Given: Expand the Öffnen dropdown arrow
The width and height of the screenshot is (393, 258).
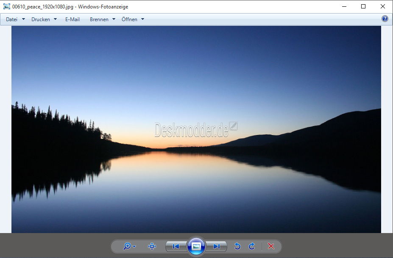Looking at the screenshot, I should [142, 19].
